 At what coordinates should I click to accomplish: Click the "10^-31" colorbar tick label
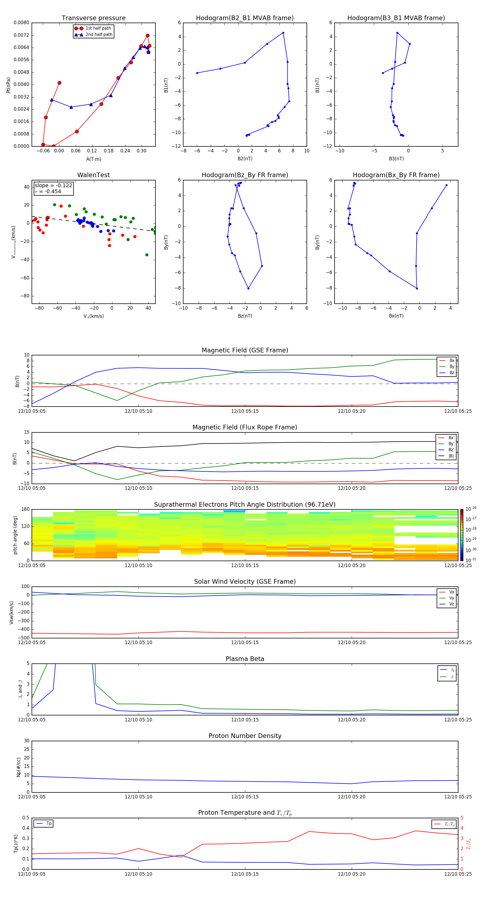point(471,560)
